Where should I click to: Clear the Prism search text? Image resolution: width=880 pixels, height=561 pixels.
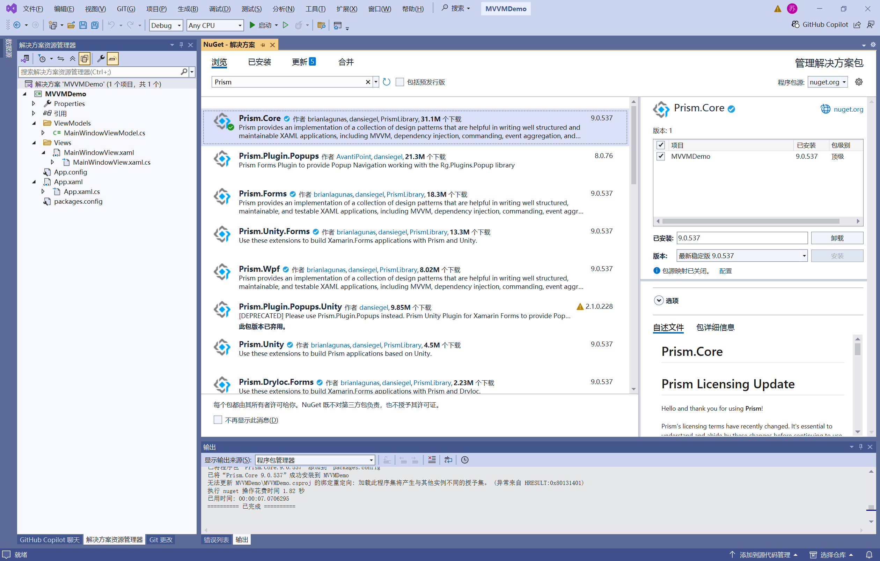coord(368,82)
